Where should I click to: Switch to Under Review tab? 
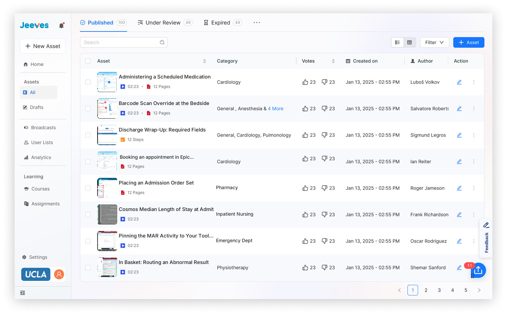(165, 23)
